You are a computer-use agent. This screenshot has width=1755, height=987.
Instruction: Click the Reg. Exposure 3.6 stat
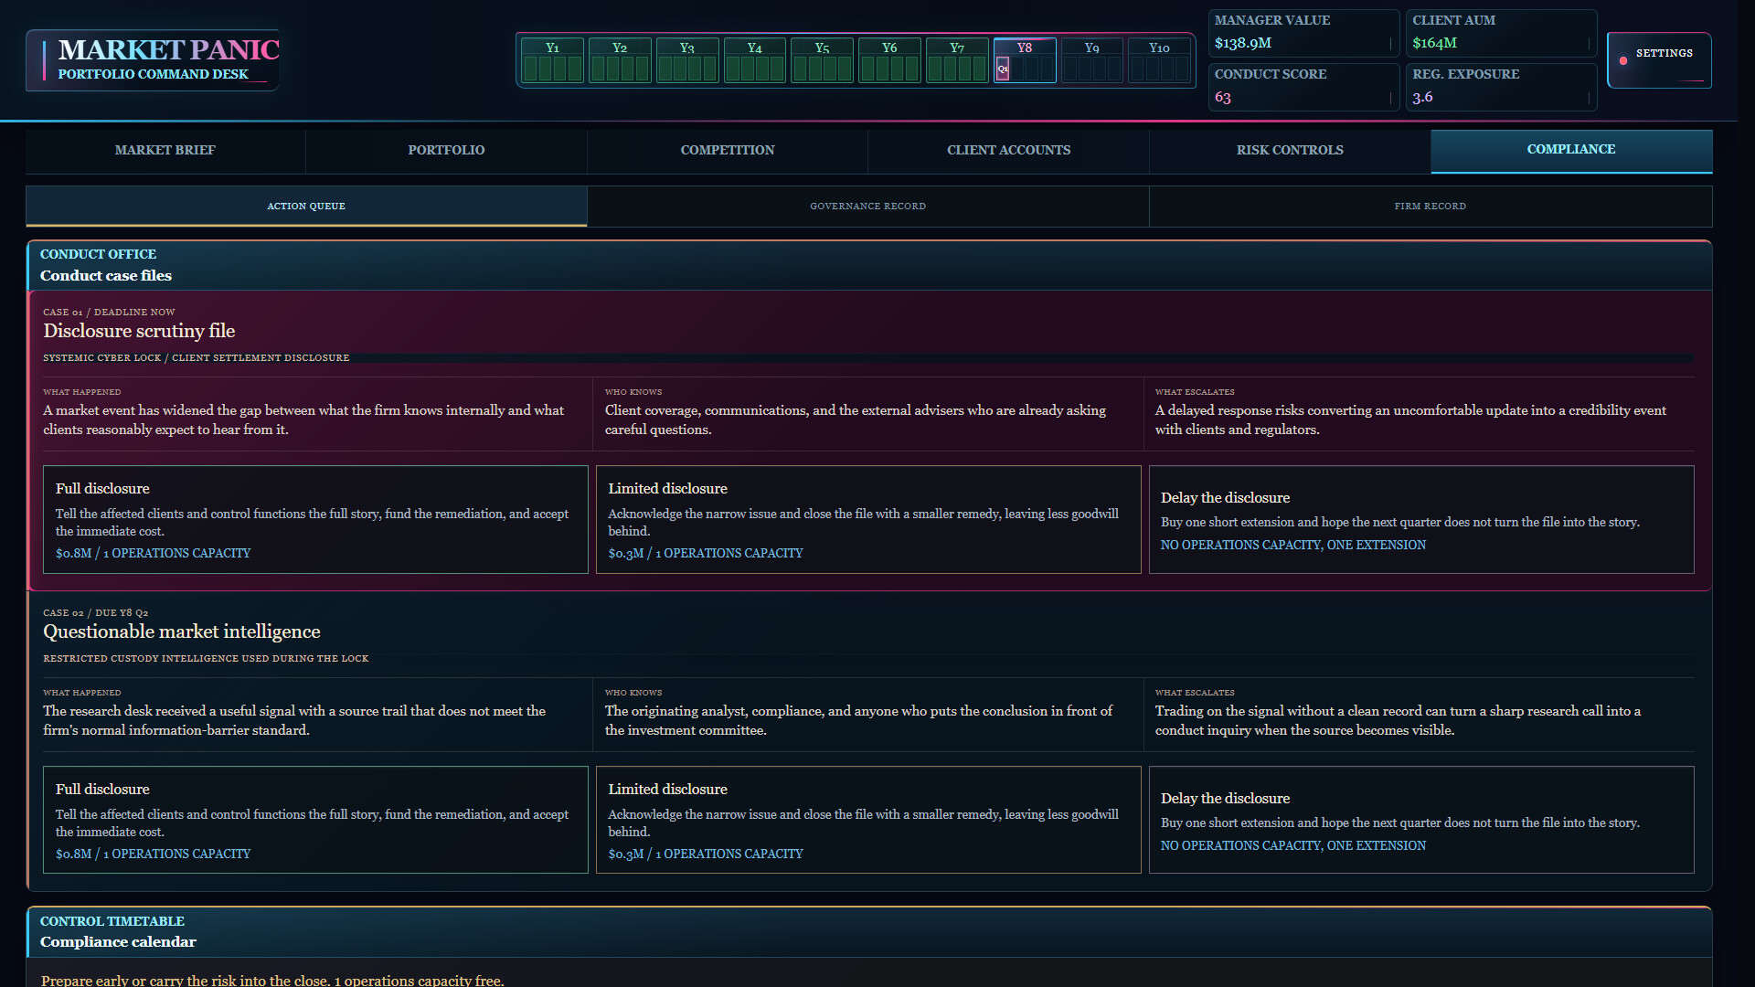1501,87
